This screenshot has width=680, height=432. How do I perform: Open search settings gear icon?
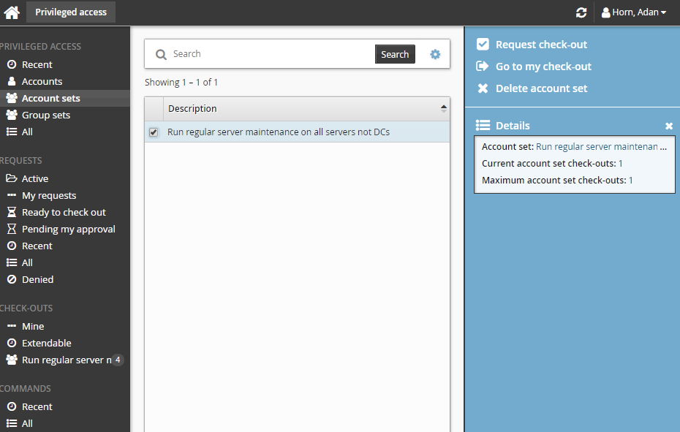[x=435, y=54]
